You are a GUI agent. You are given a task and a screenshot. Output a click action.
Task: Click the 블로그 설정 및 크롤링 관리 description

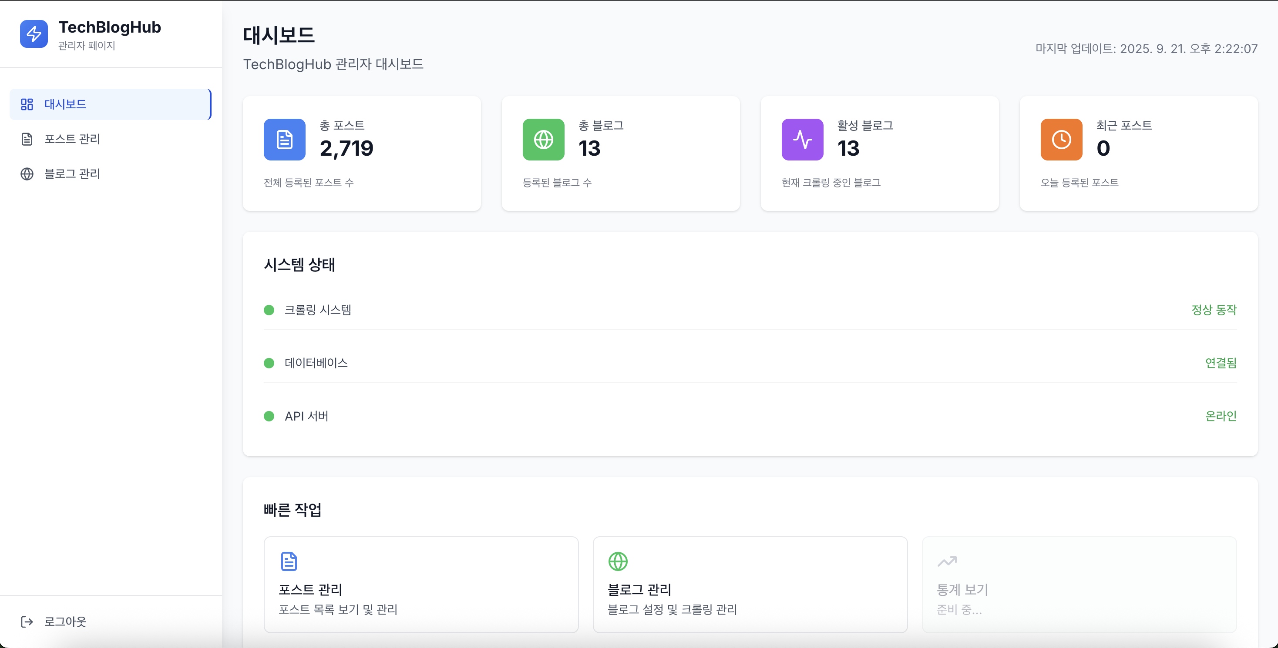(x=672, y=609)
